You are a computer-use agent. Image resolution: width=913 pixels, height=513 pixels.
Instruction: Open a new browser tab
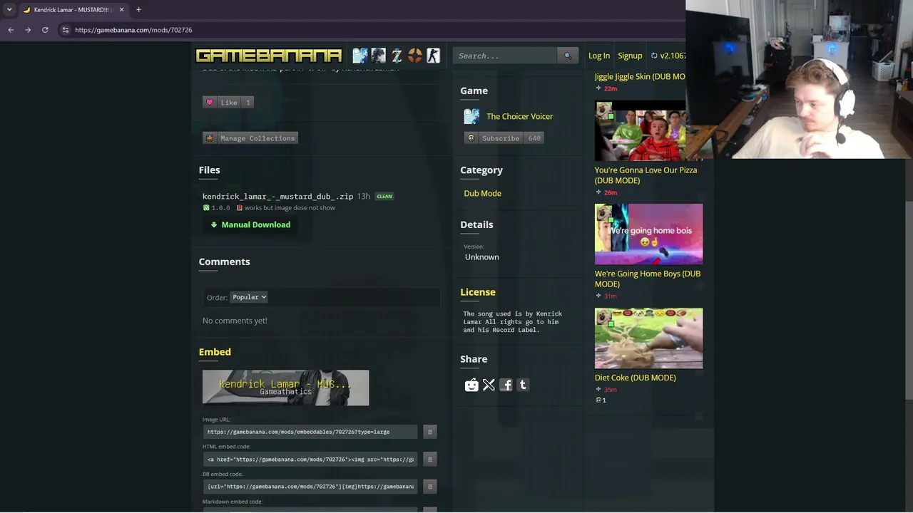click(x=138, y=9)
